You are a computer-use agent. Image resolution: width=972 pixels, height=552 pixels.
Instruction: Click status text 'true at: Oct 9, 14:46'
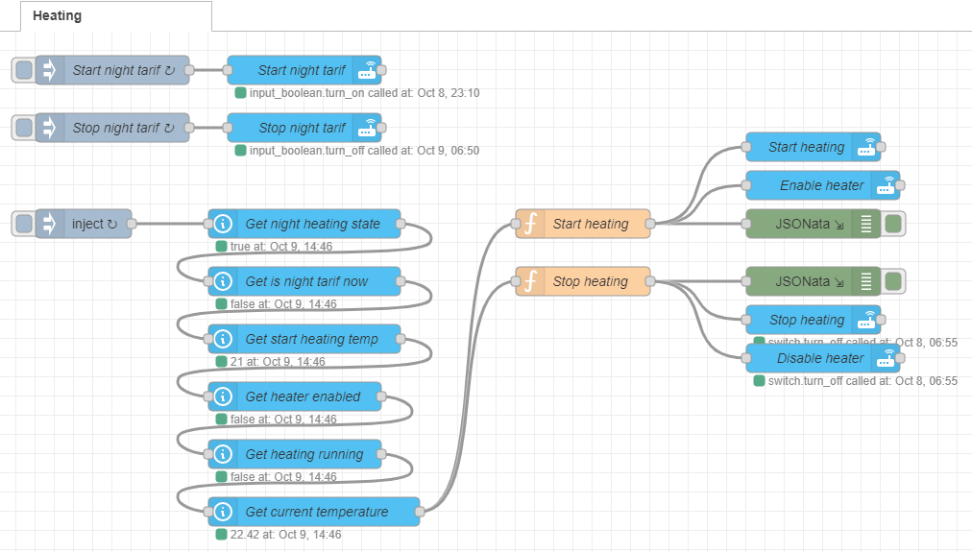pyautogui.click(x=281, y=246)
